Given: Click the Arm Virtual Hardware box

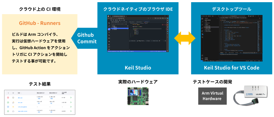Looking at the screenshot, I should click(212, 96).
